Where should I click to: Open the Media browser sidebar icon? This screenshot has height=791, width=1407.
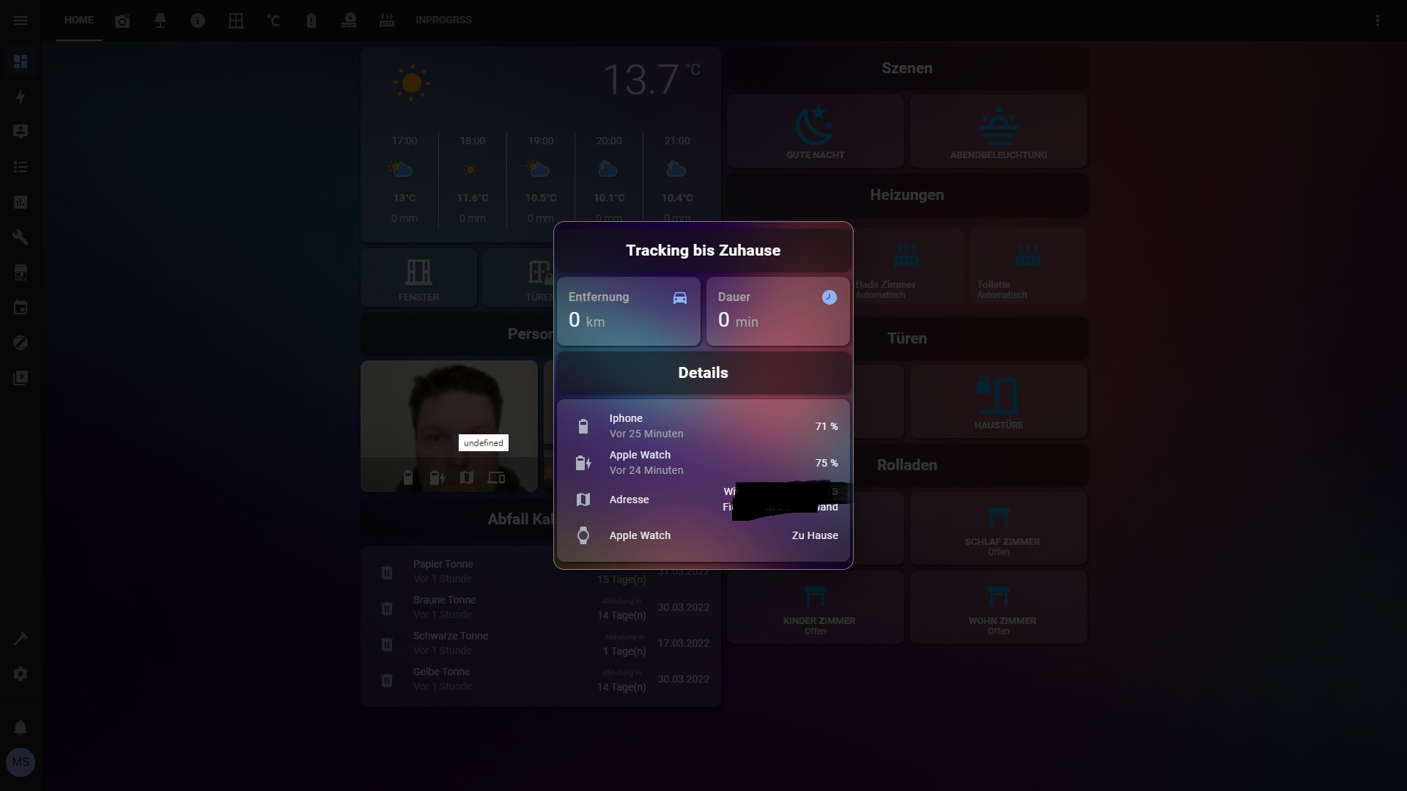pos(21,378)
